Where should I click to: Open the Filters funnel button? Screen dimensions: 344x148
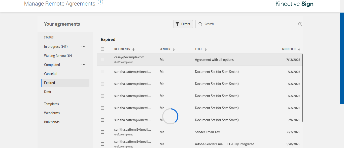tap(183, 24)
